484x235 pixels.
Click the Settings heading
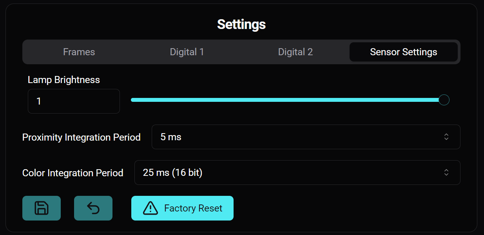pyautogui.click(x=241, y=24)
